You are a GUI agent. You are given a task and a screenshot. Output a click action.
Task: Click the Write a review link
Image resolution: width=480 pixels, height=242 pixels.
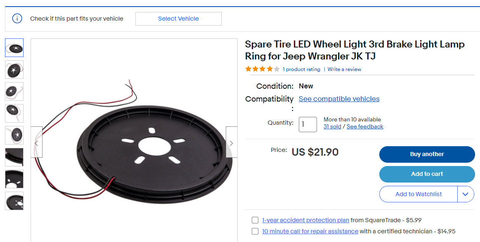[x=344, y=69]
